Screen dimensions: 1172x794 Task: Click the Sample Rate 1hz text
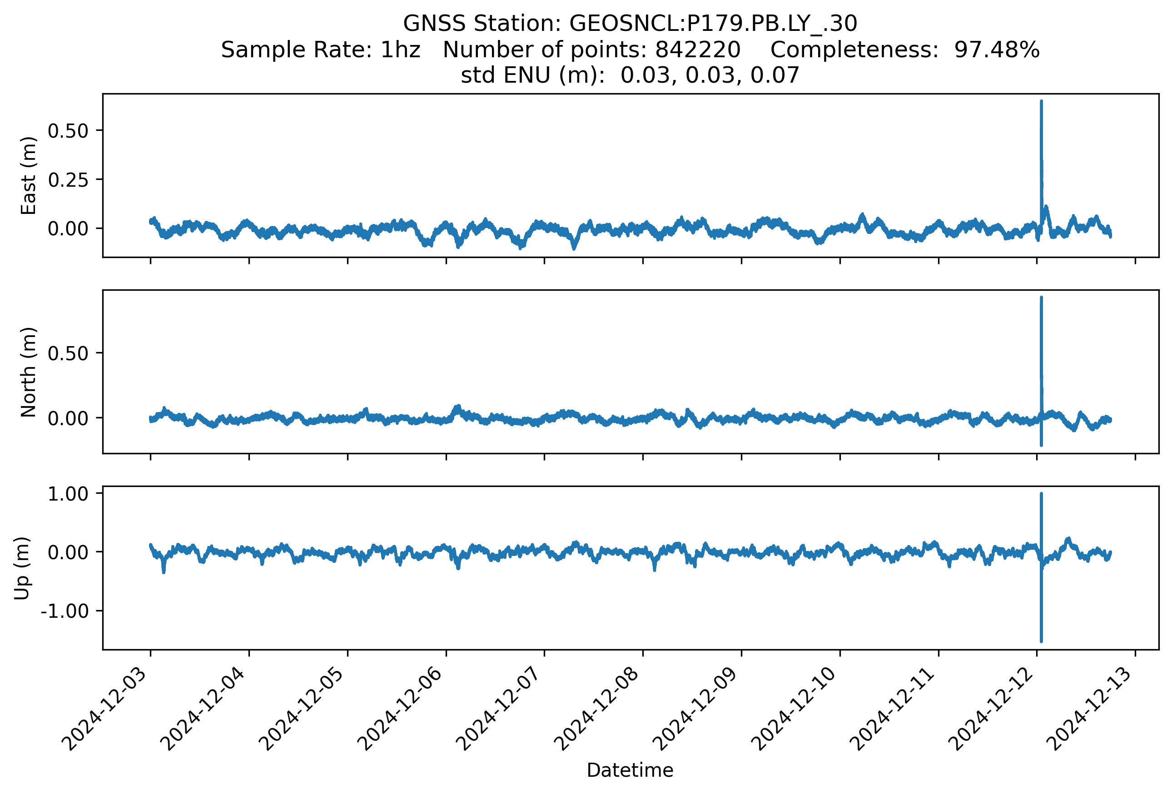pyautogui.click(x=320, y=50)
